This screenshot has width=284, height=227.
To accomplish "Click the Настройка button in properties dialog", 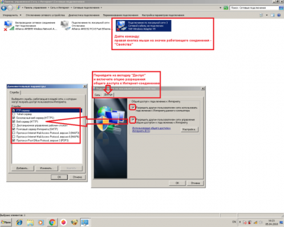I will 189,129.
